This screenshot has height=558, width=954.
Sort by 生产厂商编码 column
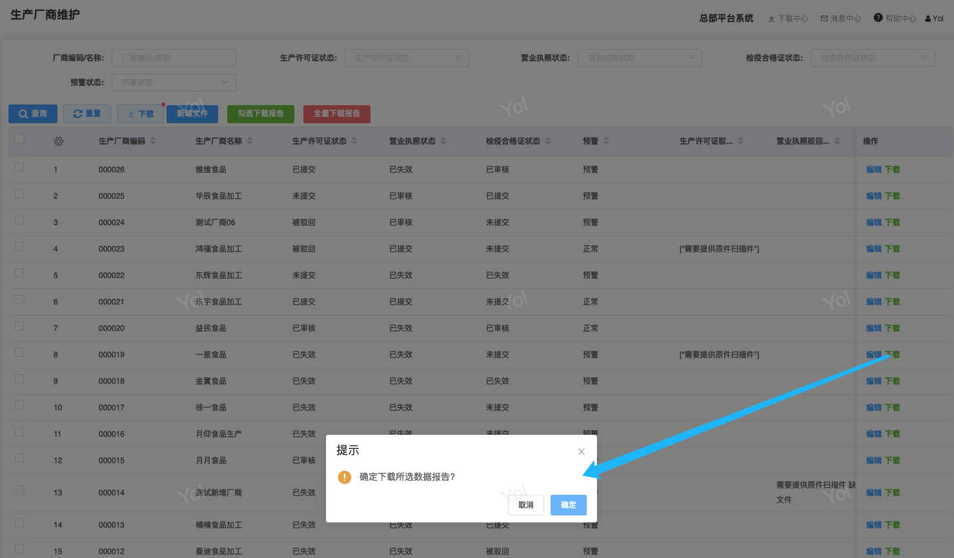(x=153, y=141)
